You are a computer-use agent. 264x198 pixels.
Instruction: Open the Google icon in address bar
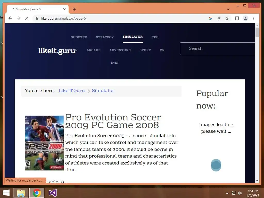(x=210, y=18)
